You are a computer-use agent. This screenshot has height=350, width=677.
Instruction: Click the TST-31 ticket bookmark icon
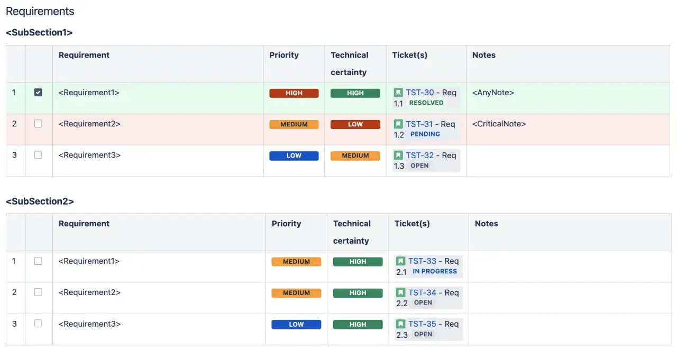point(398,124)
